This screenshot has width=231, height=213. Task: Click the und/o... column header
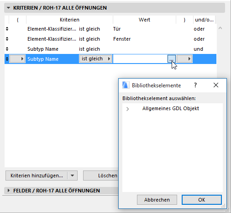tap(204, 20)
